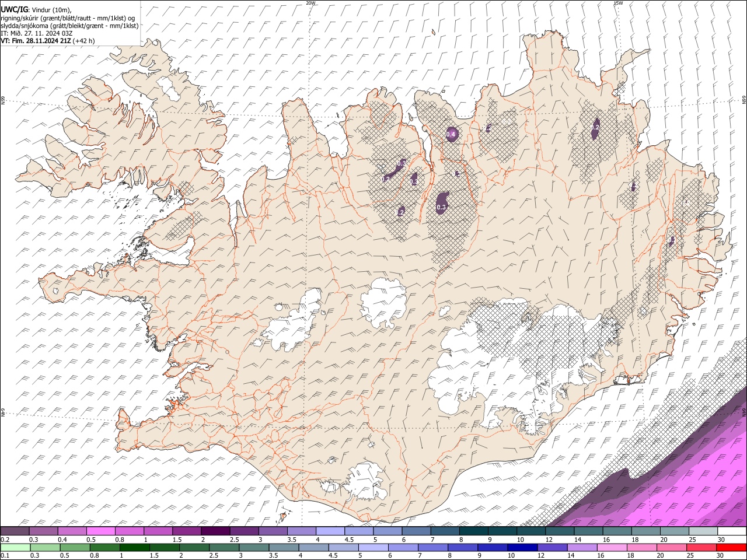Click the '20W' longitude label
Image resolution: width=747 pixels, height=560 pixels.
point(310,3)
